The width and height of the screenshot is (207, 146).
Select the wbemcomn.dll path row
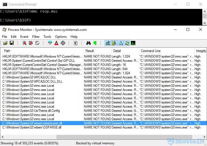[x=103, y=123]
